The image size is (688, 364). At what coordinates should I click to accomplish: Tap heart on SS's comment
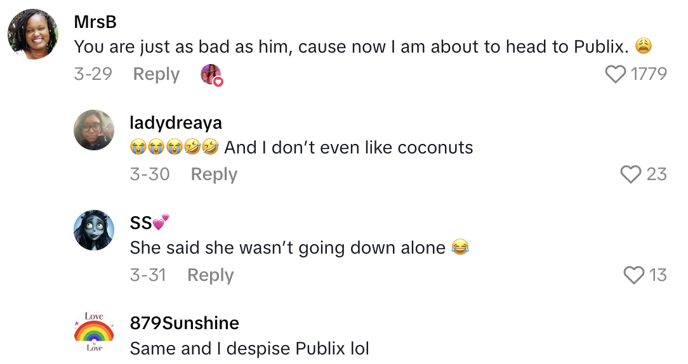point(634,275)
